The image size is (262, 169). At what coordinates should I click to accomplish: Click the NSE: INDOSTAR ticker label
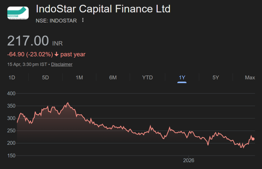(56, 21)
